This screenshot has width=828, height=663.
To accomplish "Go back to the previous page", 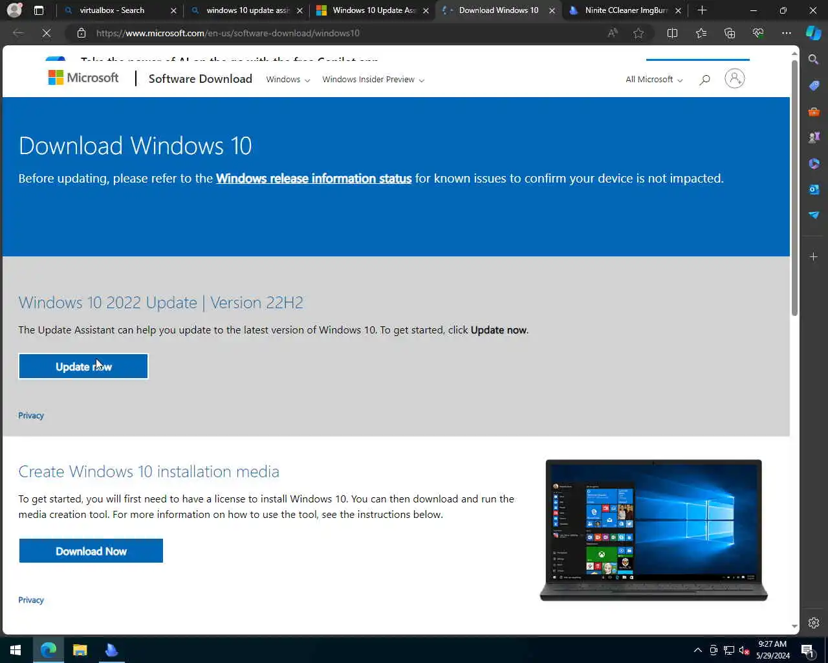I will (x=18, y=33).
